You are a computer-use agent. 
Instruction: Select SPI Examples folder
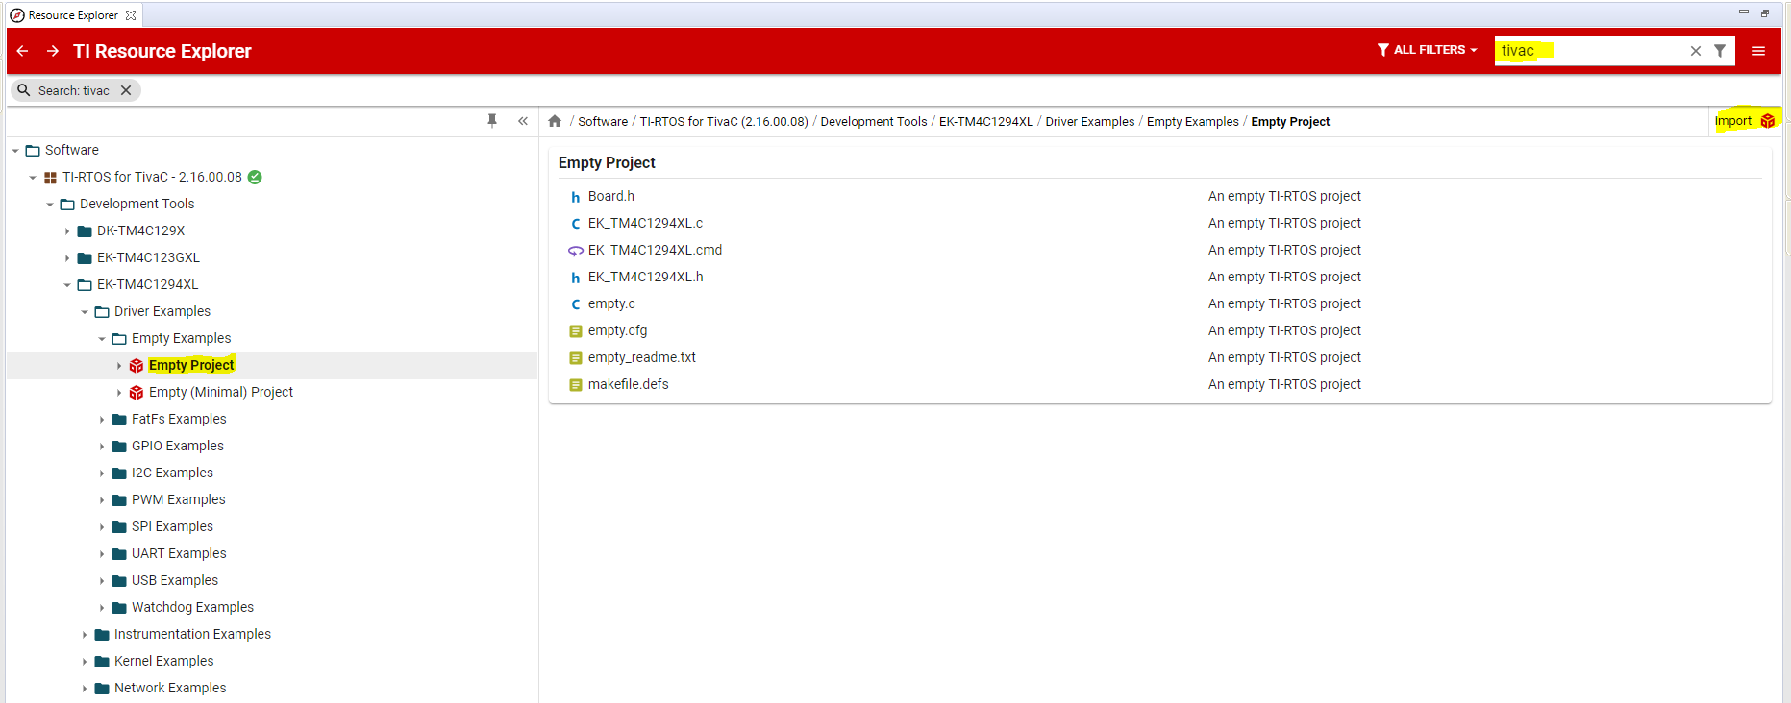pyautogui.click(x=172, y=526)
